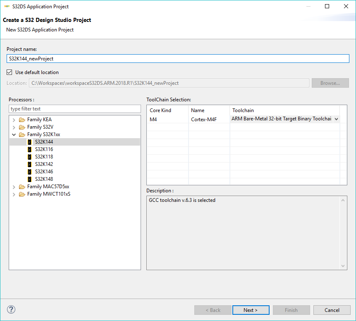Open the help question mark icon
The height and width of the screenshot is (321, 356).
coord(11,309)
